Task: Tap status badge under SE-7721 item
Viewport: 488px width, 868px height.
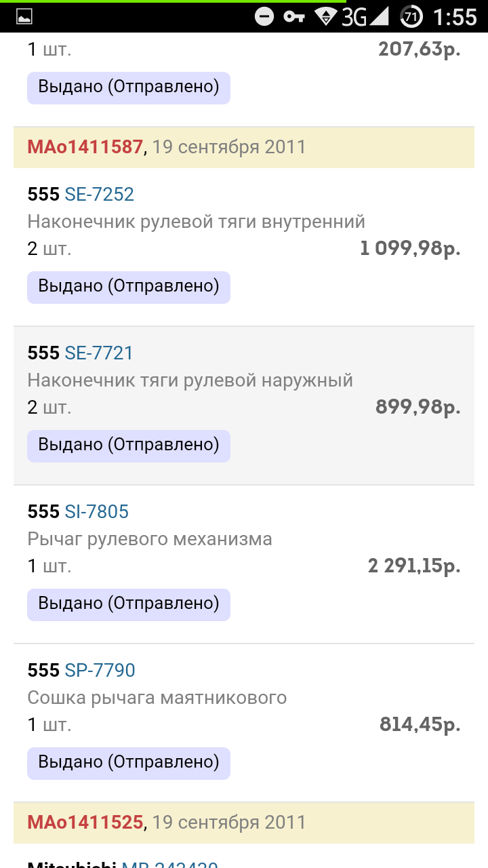Action: (129, 446)
